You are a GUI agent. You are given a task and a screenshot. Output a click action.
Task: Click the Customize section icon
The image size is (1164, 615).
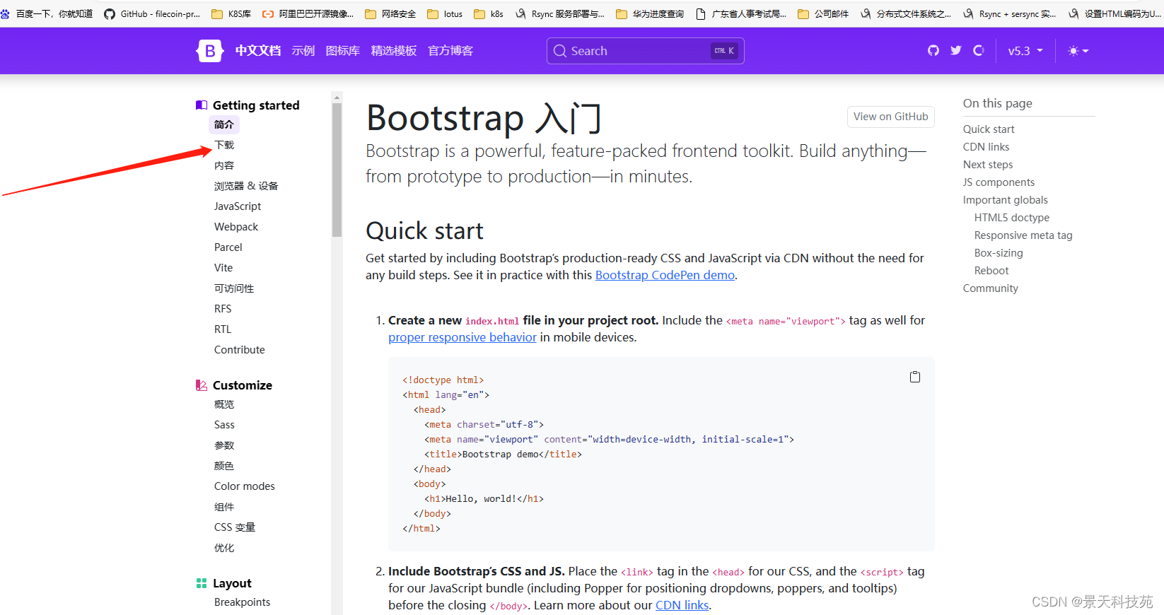point(202,385)
